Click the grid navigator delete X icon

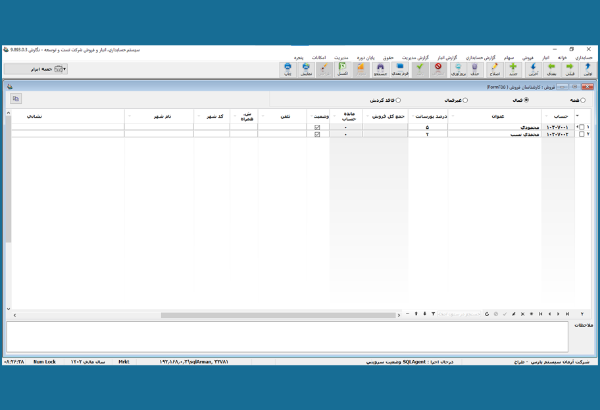coord(523,314)
